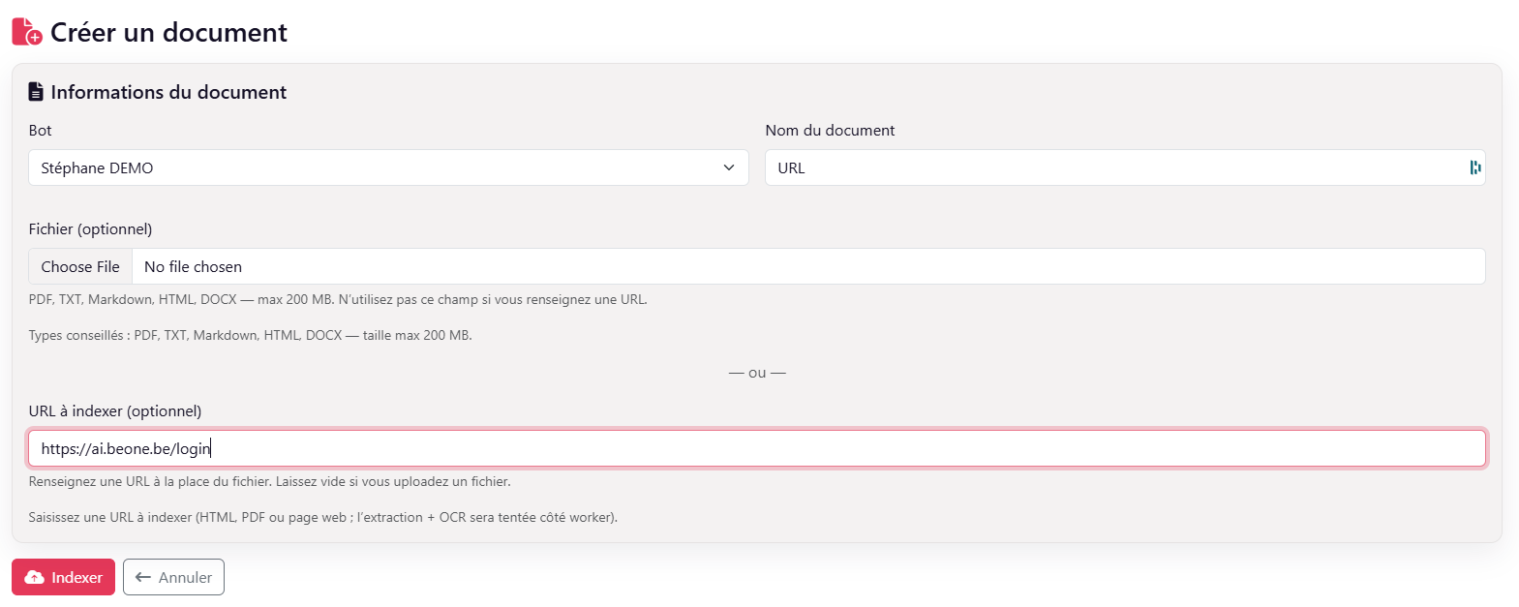
Task: Open the Bot dropdown showing Stéphane DEMO
Action: [x=387, y=167]
